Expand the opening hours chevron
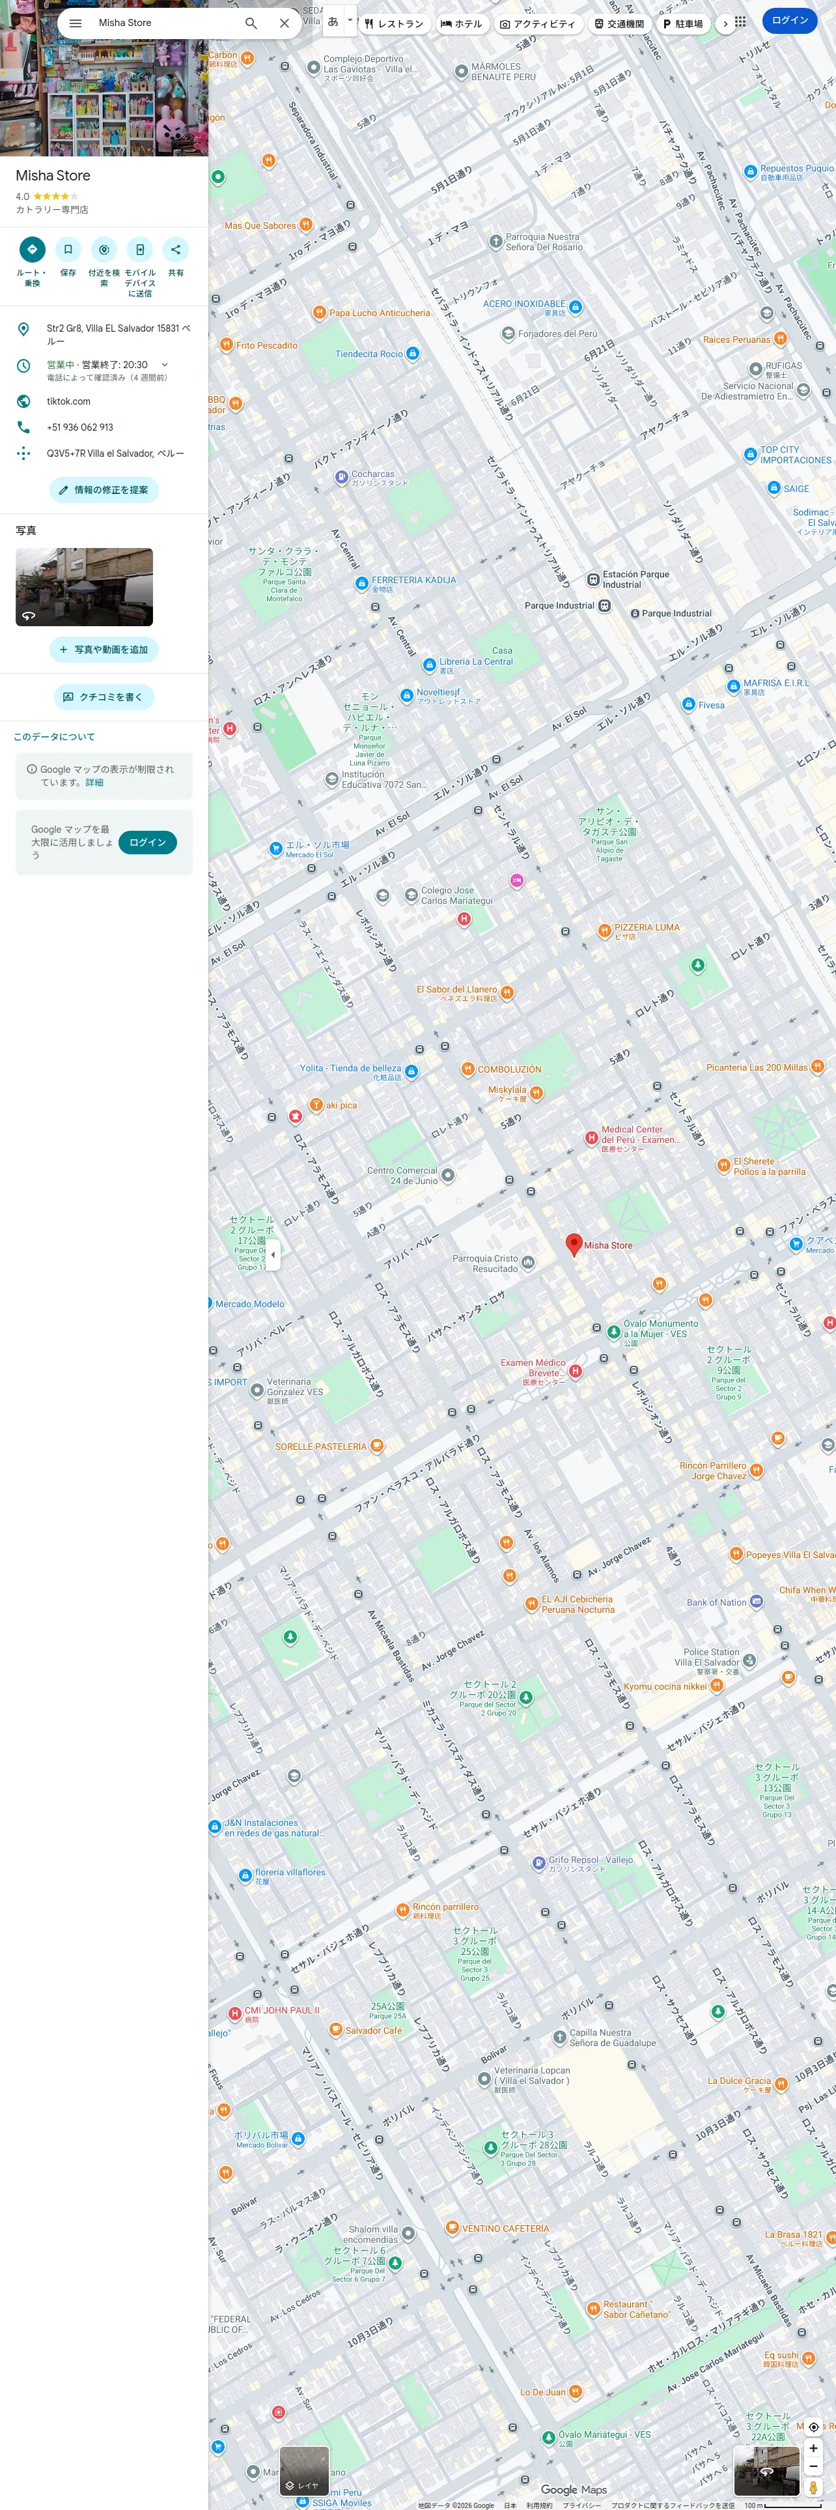The height and width of the screenshot is (2510, 836). pos(165,364)
